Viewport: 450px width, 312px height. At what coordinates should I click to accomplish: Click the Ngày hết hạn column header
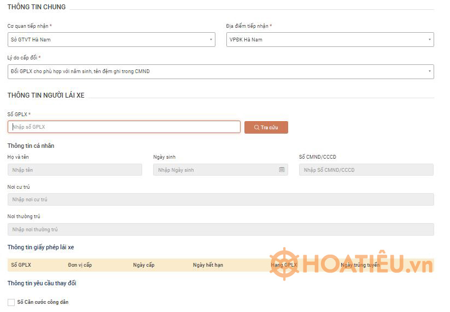point(208,265)
